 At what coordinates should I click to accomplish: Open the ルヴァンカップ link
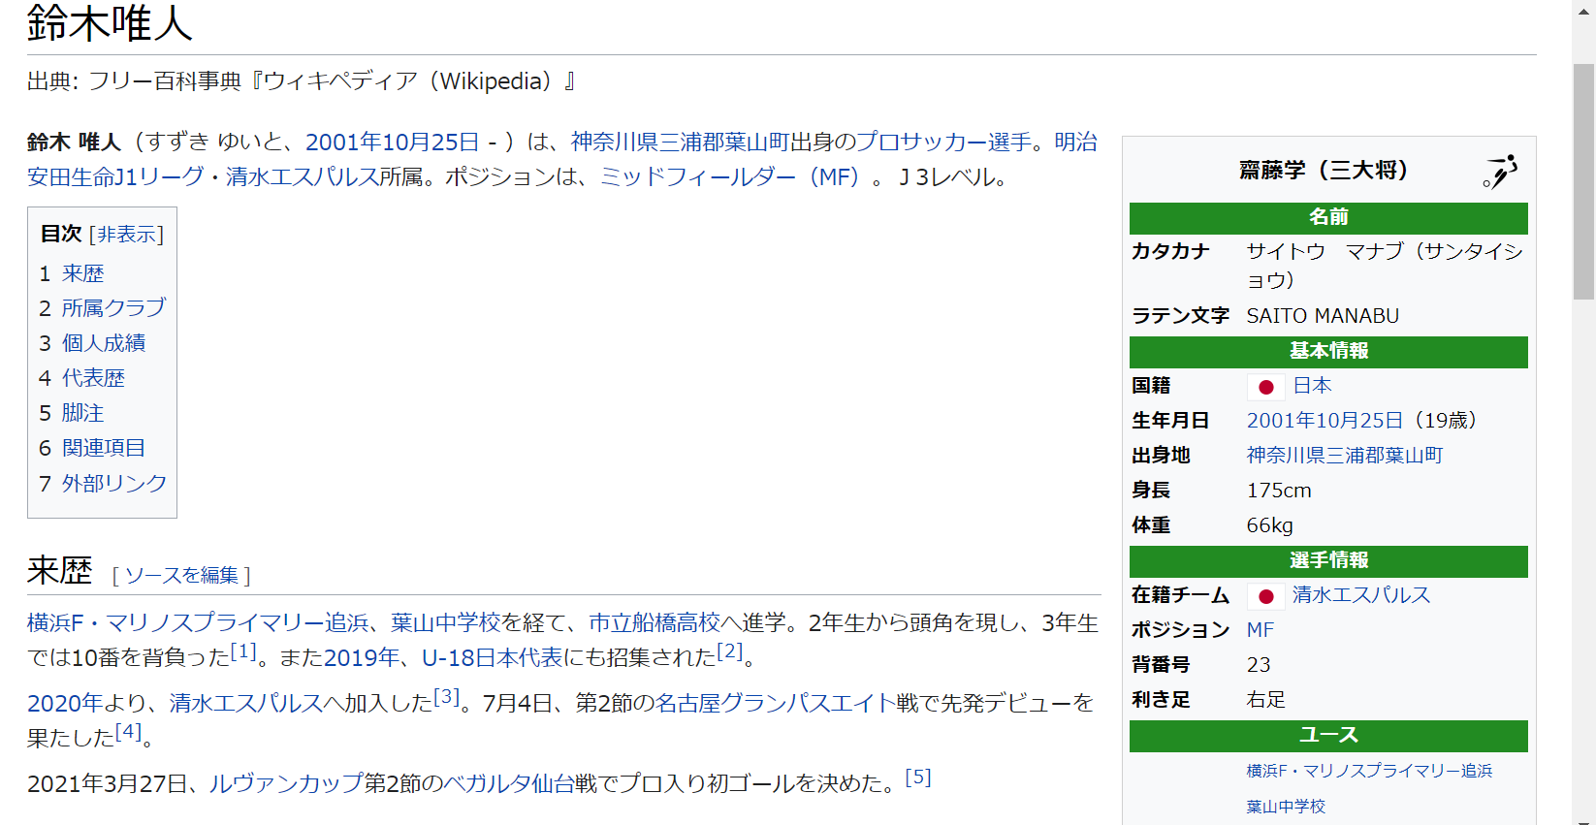coord(286,783)
